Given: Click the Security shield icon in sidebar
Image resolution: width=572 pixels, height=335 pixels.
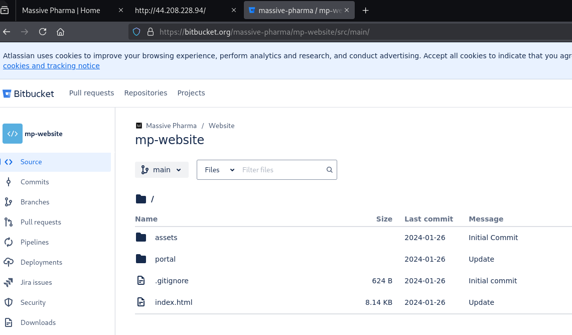Looking at the screenshot, I should (9, 302).
